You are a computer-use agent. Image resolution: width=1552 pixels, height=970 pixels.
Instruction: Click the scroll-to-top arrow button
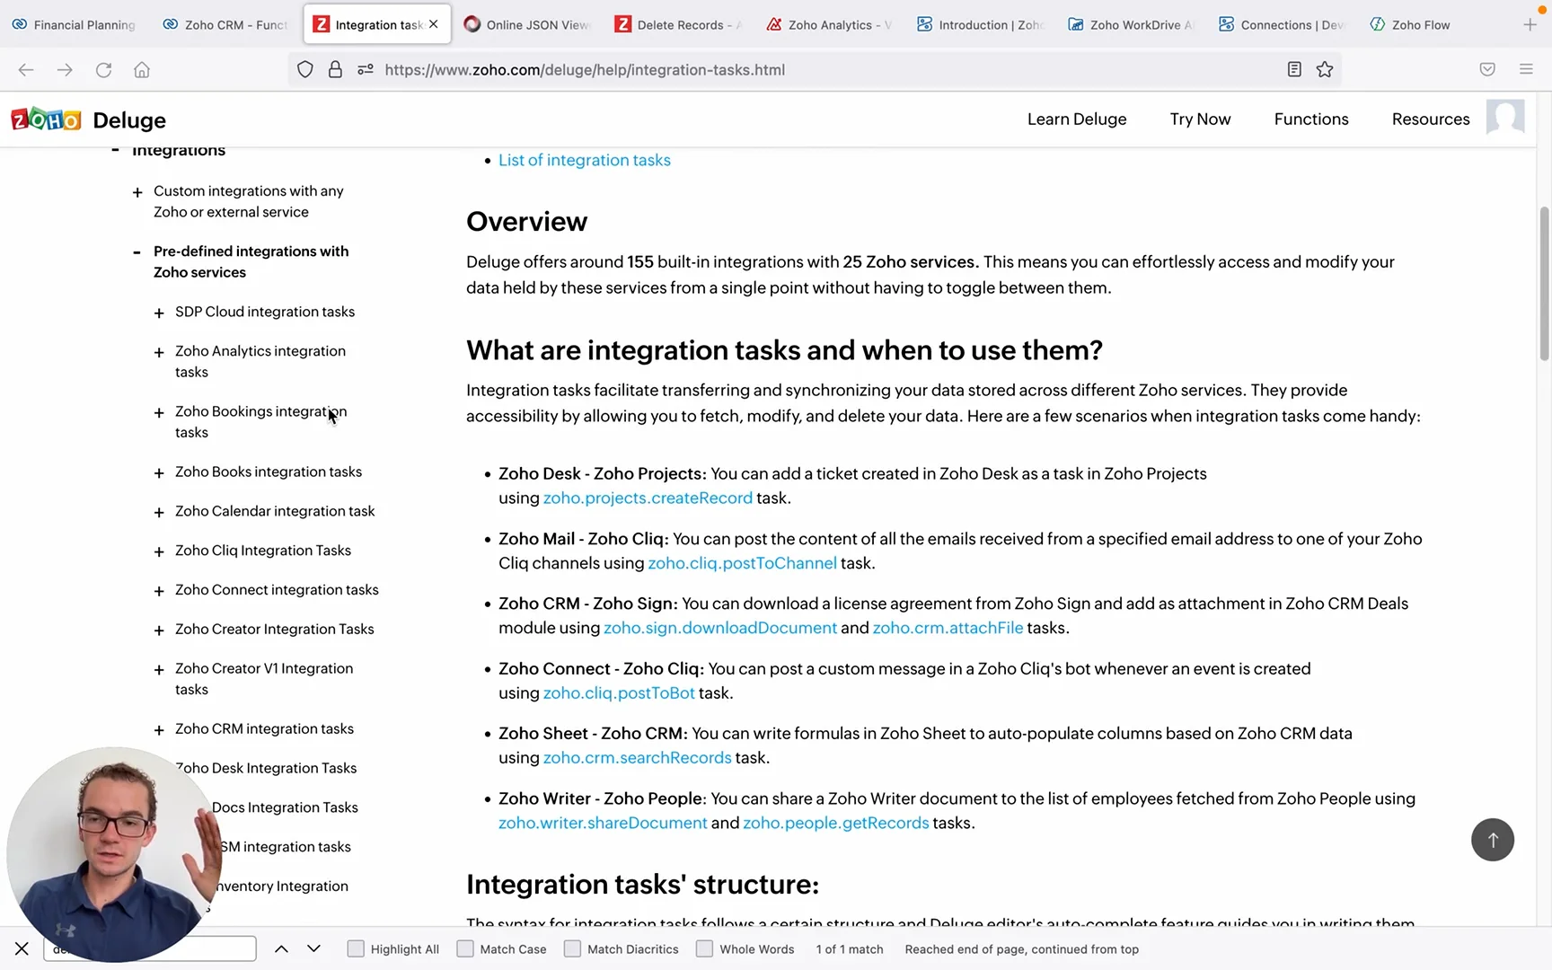coord(1492,840)
